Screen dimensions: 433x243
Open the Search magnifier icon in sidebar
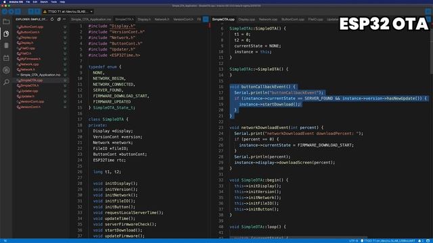[x=6, y=82]
